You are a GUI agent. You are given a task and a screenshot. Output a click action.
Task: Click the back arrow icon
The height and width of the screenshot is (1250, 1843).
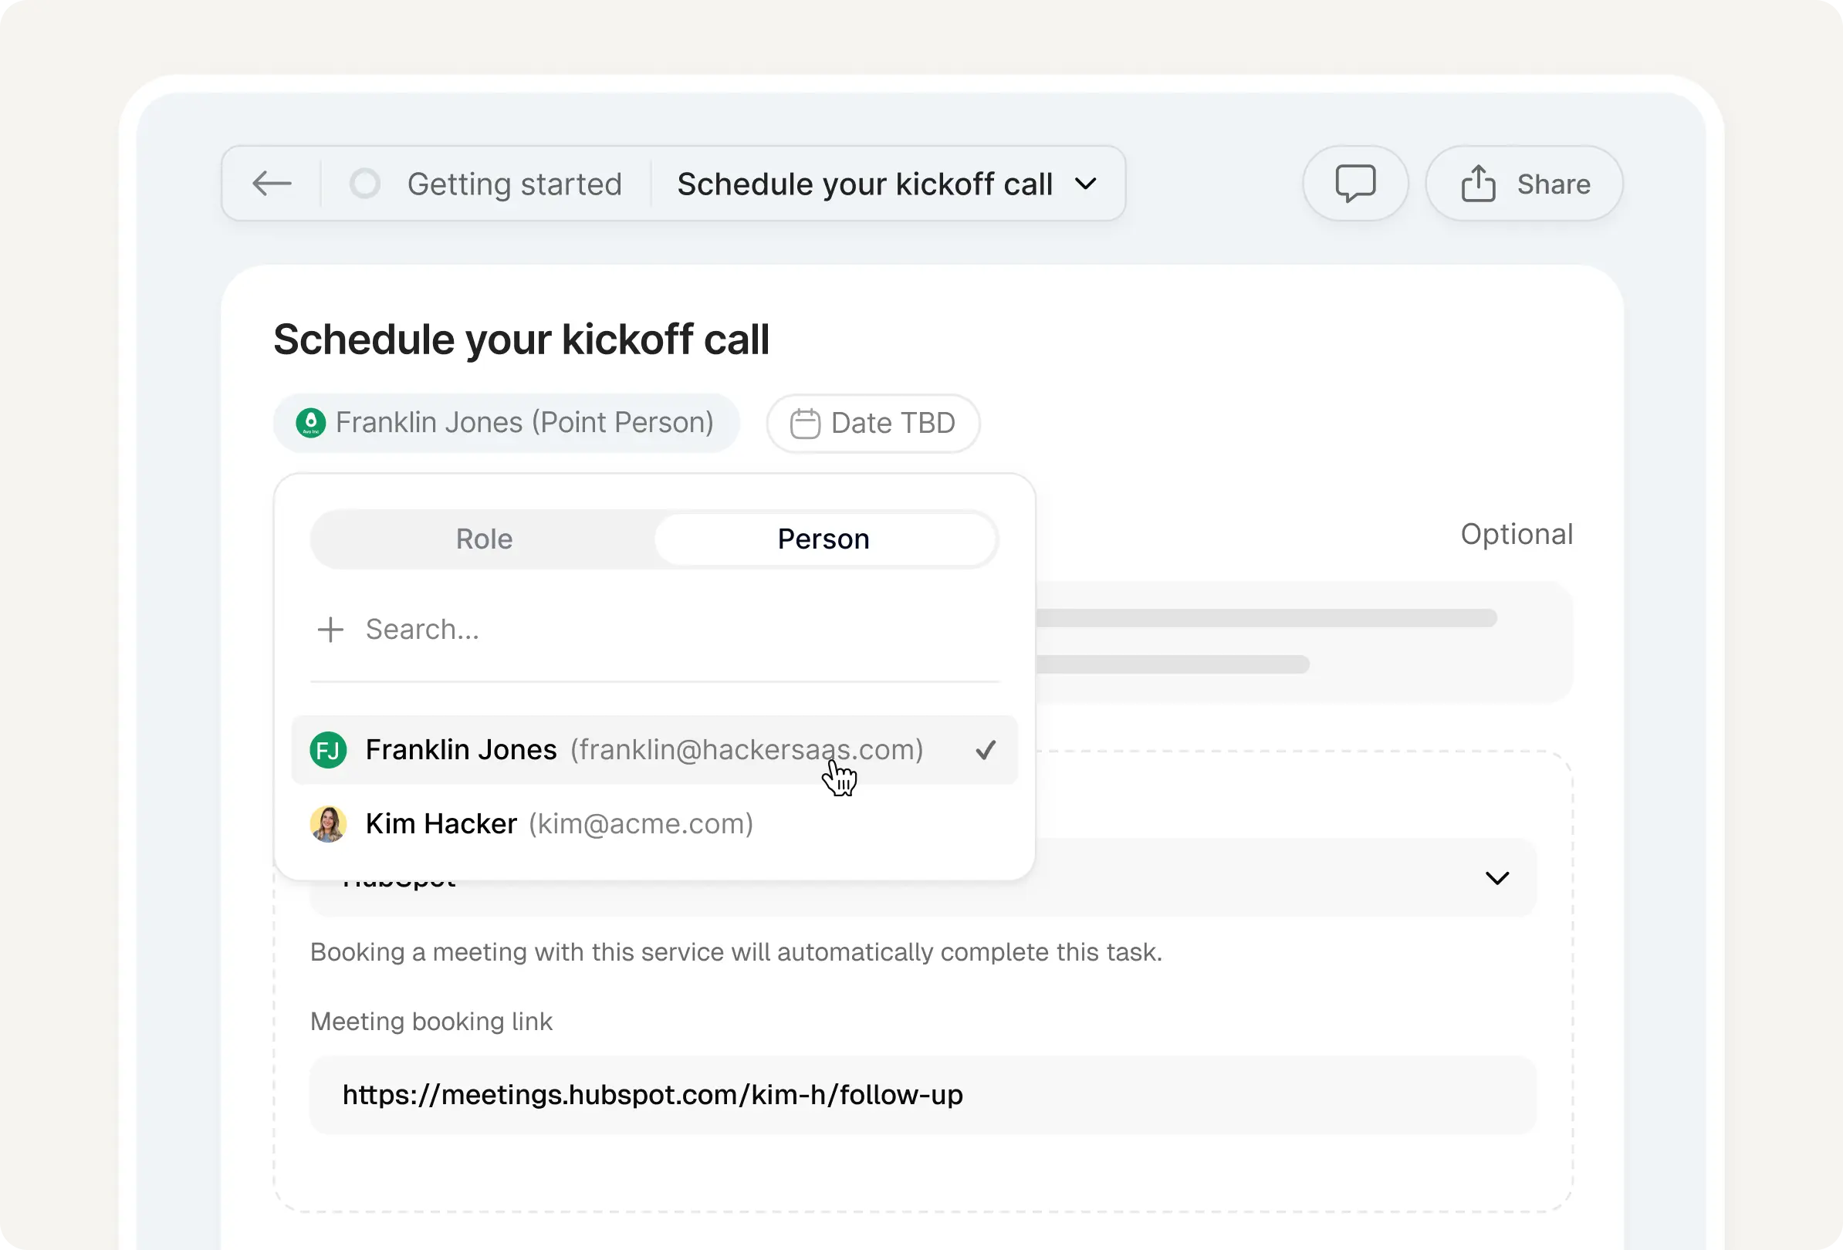tap(270, 183)
